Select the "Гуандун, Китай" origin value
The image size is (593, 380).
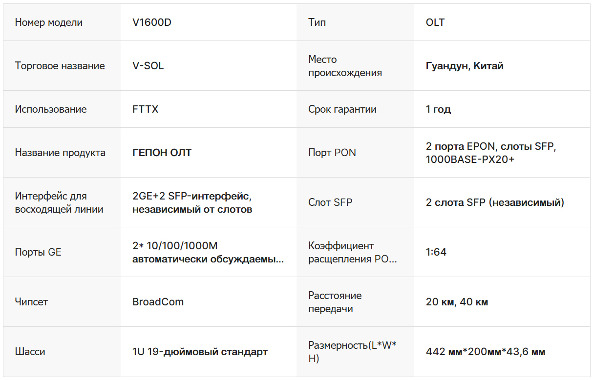click(464, 66)
